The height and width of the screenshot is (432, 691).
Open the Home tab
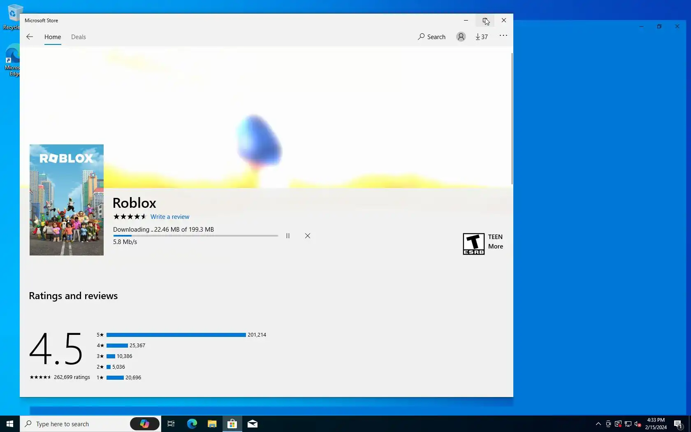click(53, 37)
